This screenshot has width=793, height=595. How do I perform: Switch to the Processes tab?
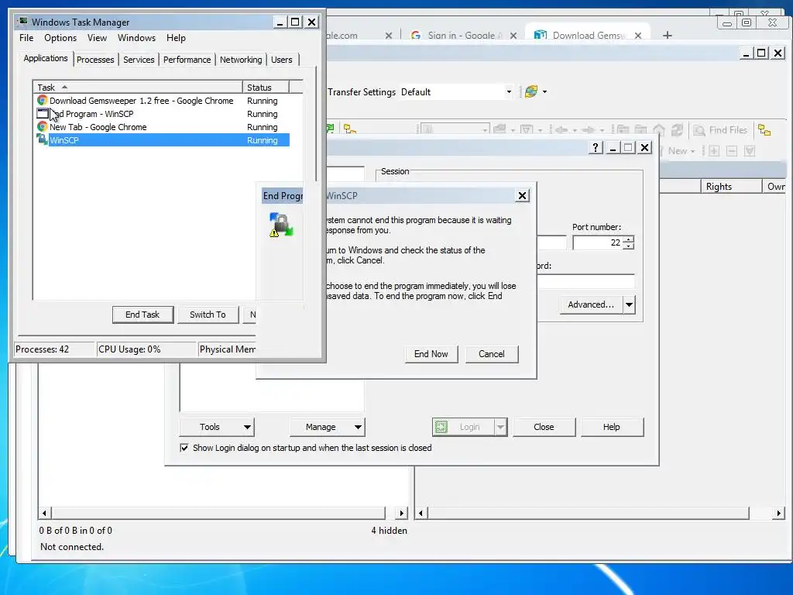(x=95, y=60)
